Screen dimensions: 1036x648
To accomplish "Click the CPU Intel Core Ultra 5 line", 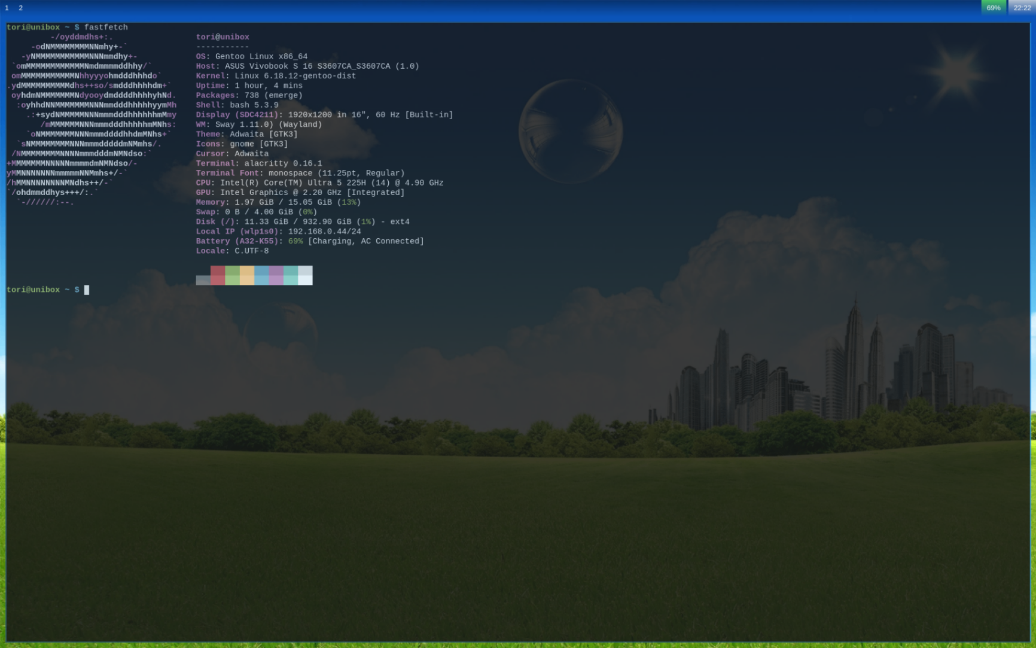I will [319, 183].
